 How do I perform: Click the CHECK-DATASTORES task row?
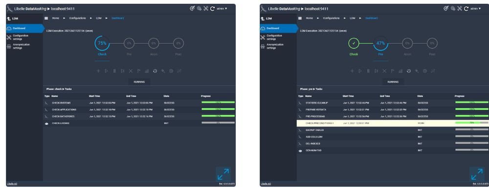click(139, 116)
